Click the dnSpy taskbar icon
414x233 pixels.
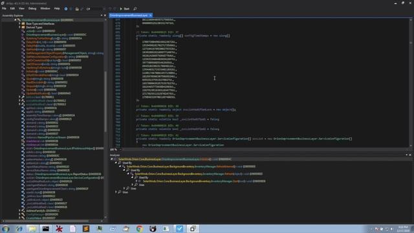click(193, 228)
